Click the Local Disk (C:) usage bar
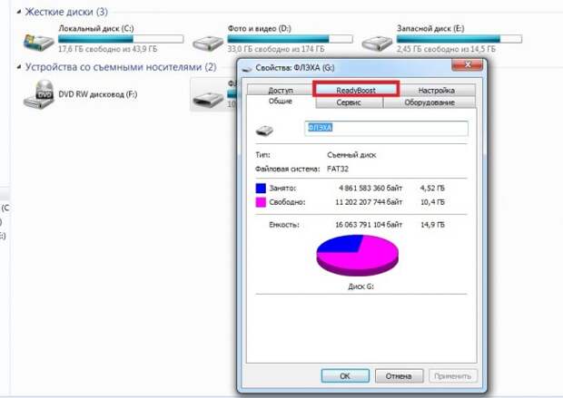Screen dimensions: 563x398 (x=121, y=39)
